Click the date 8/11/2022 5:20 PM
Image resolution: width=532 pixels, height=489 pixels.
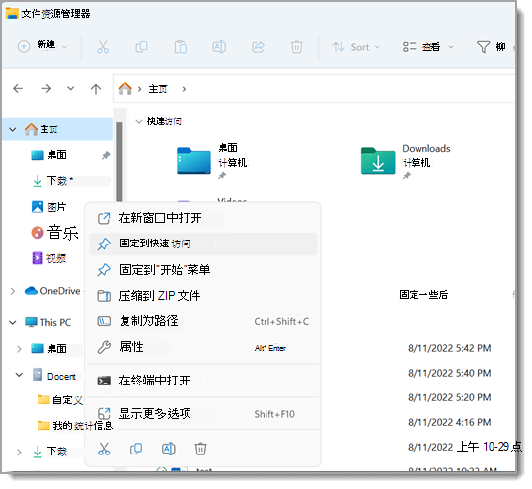click(449, 397)
